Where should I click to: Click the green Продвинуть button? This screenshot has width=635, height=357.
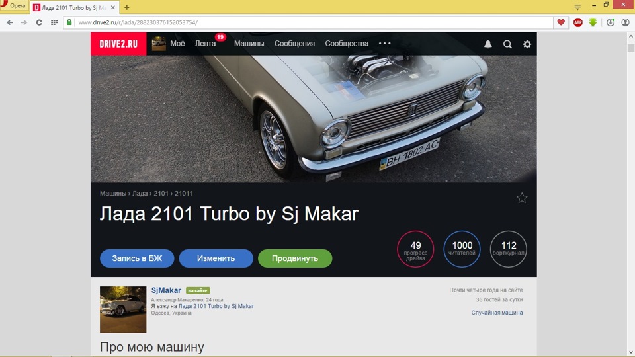[295, 258]
